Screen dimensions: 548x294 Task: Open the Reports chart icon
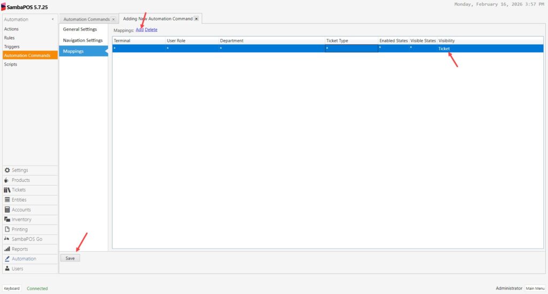pyautogui.click(x=7, y=249)
